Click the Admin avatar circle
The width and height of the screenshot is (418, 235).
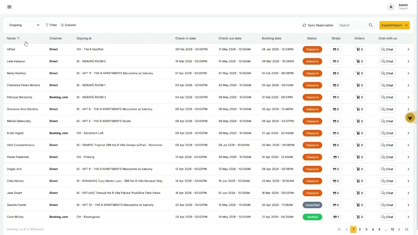tap(391, 7)
